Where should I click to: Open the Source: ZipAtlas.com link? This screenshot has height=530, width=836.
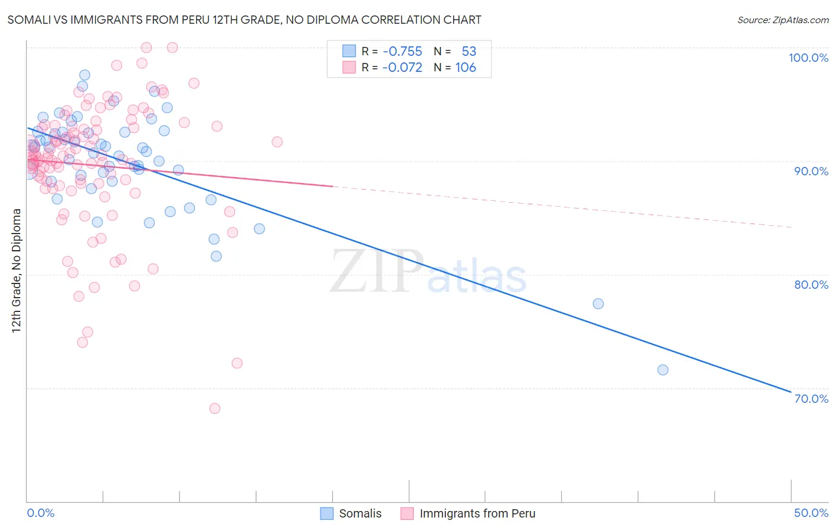(783, 20)
